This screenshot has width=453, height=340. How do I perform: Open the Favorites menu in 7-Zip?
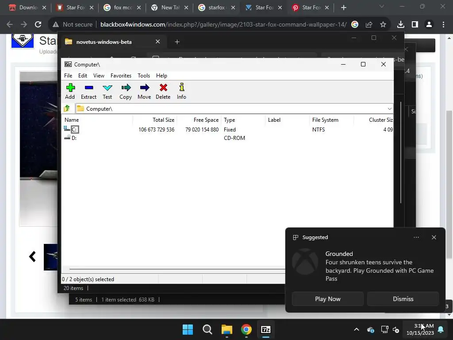point(121,75)
